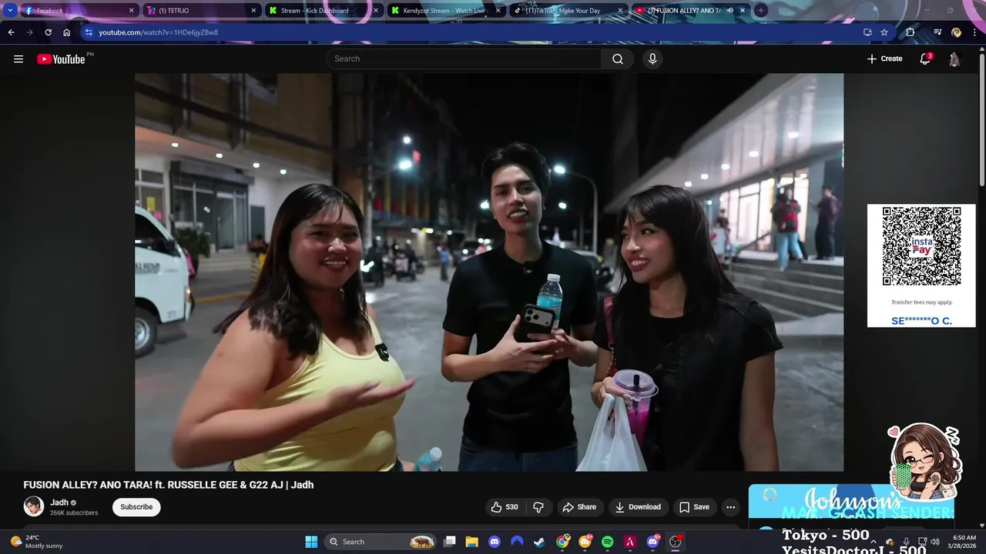Click video title FUSION ALLEY? ANO TARA!
Image resolution: width=986 pixels, height=554 pixels.
click(x=168, y=485)
